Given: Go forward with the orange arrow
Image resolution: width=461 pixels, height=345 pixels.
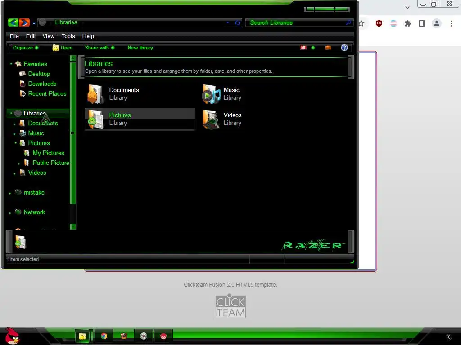Looking at the screenshot, I should 24,22.
